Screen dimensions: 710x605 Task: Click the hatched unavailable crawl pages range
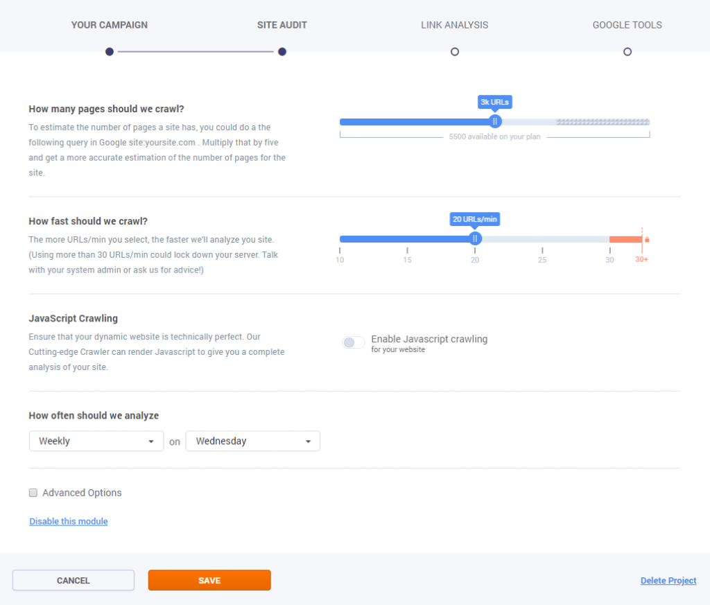[603, 122]
